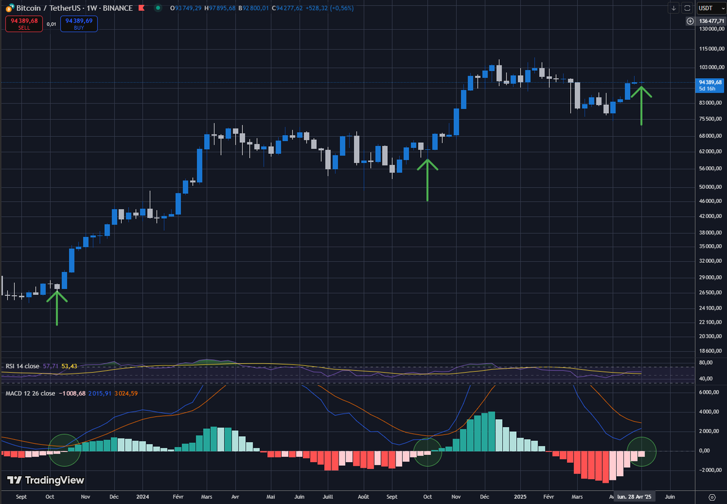Click the BUY button showing 94 389,69

click(79, 22)
